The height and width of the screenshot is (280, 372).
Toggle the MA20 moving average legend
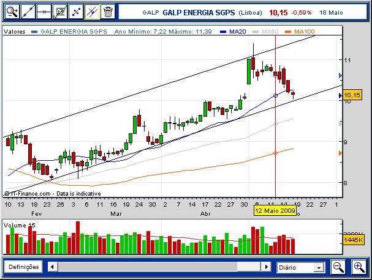pyautogui.click(x=233, y=31)
